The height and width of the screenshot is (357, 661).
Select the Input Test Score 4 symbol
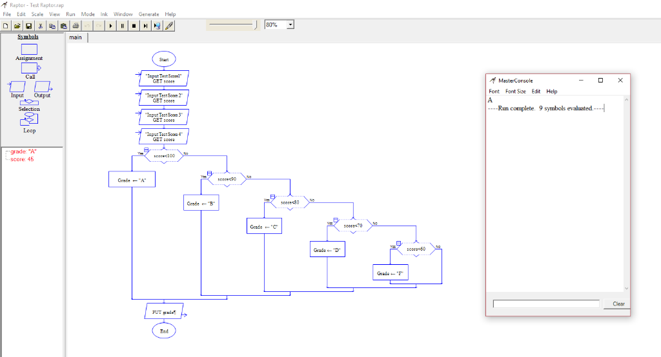[164, 137]
